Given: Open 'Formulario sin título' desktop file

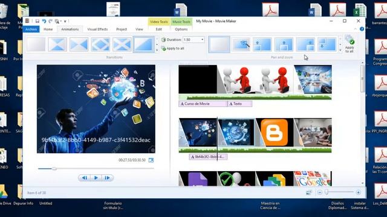Looking at the screenshot, I should click(x=113, y=206).
